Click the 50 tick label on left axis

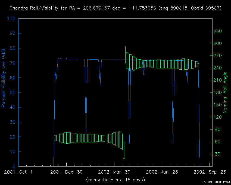(13, 92)
